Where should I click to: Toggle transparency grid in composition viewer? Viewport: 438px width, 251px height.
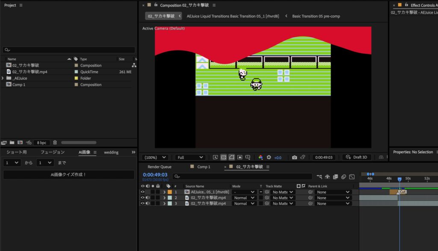(223, 158)
